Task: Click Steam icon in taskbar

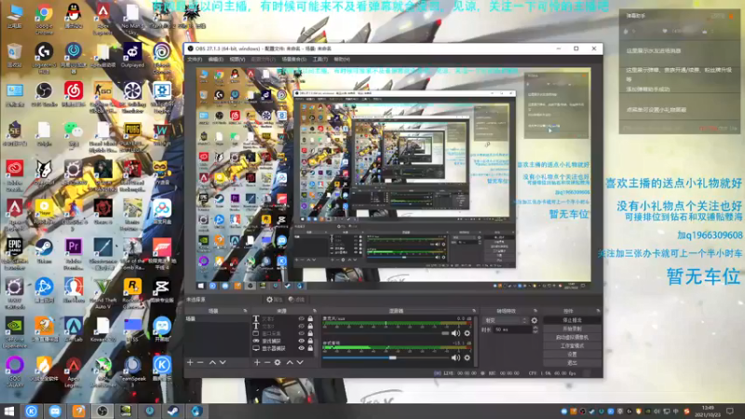Action: point(173,411)
